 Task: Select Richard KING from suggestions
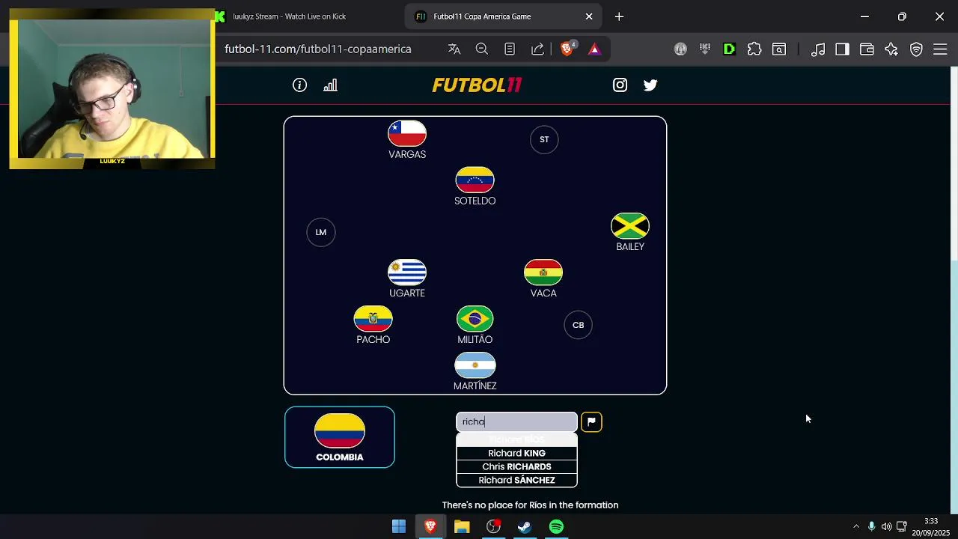point(516,453)
